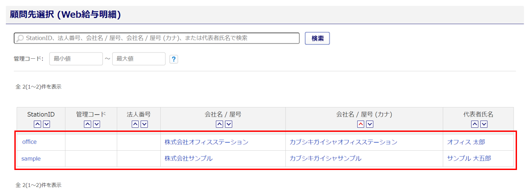The width and height of the screenshot is (530, 196).
Task: Click カブシキガイシャオフィスステーション kana link
Action: [343, 142]
